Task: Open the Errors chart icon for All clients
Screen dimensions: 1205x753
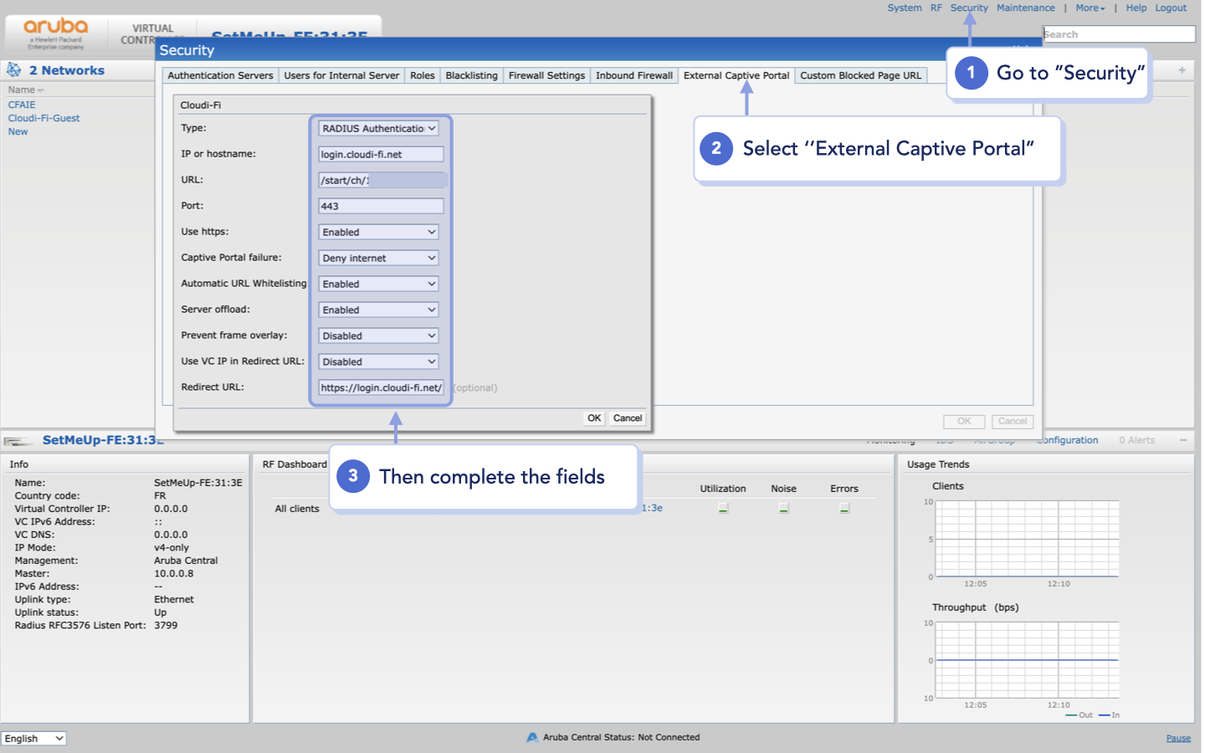Action: coord(843,507)
